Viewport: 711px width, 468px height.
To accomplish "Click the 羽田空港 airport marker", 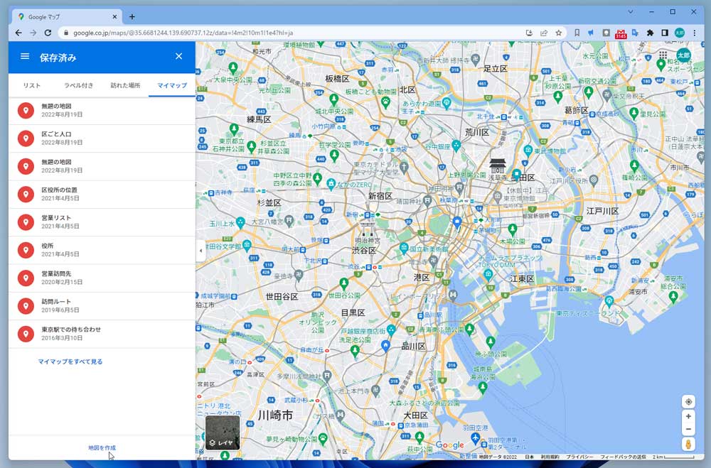I will [475, 437].
